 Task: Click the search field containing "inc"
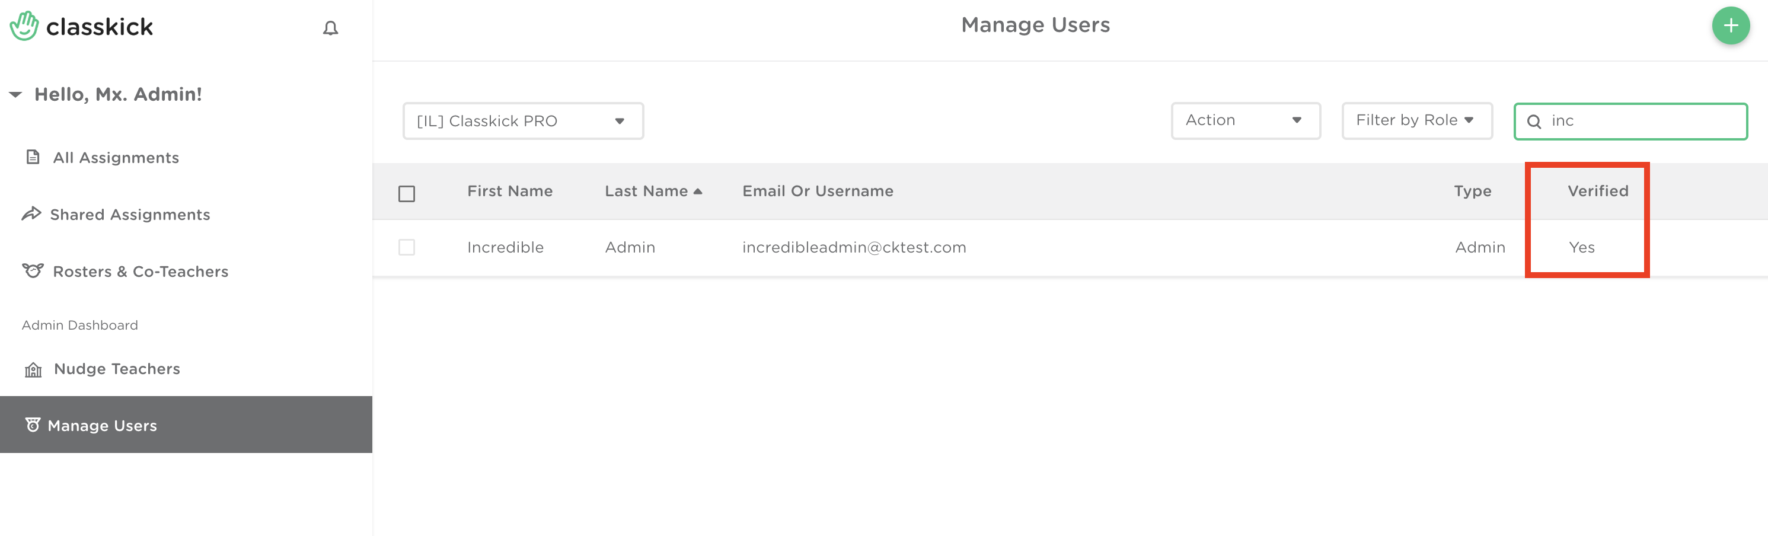point(1641,121)
